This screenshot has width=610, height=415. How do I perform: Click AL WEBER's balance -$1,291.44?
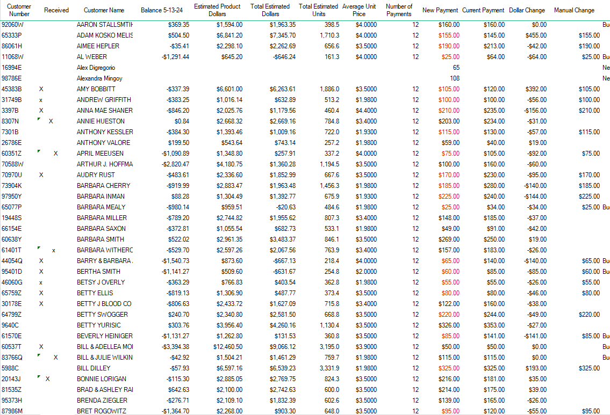(175, 57)
